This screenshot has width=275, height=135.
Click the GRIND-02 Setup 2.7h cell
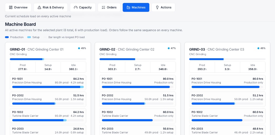pyautogui.click(x=138, y=67)
